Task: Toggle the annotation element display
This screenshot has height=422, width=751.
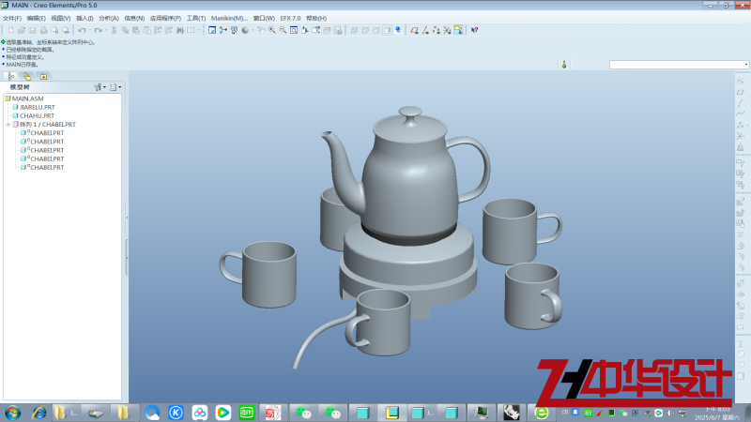Action: [458, 30]
